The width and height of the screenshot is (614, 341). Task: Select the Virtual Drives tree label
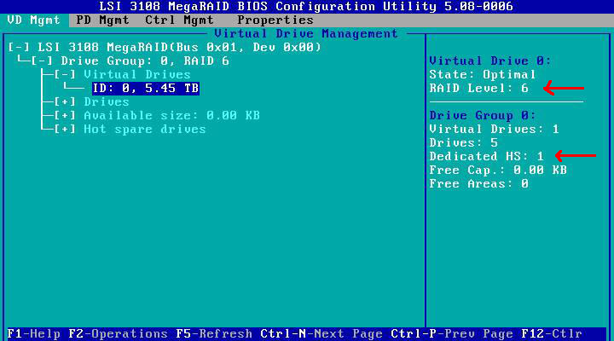[137, 75]
